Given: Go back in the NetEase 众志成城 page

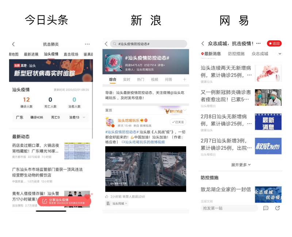Looking at the screenshot, I should (203, 44).
